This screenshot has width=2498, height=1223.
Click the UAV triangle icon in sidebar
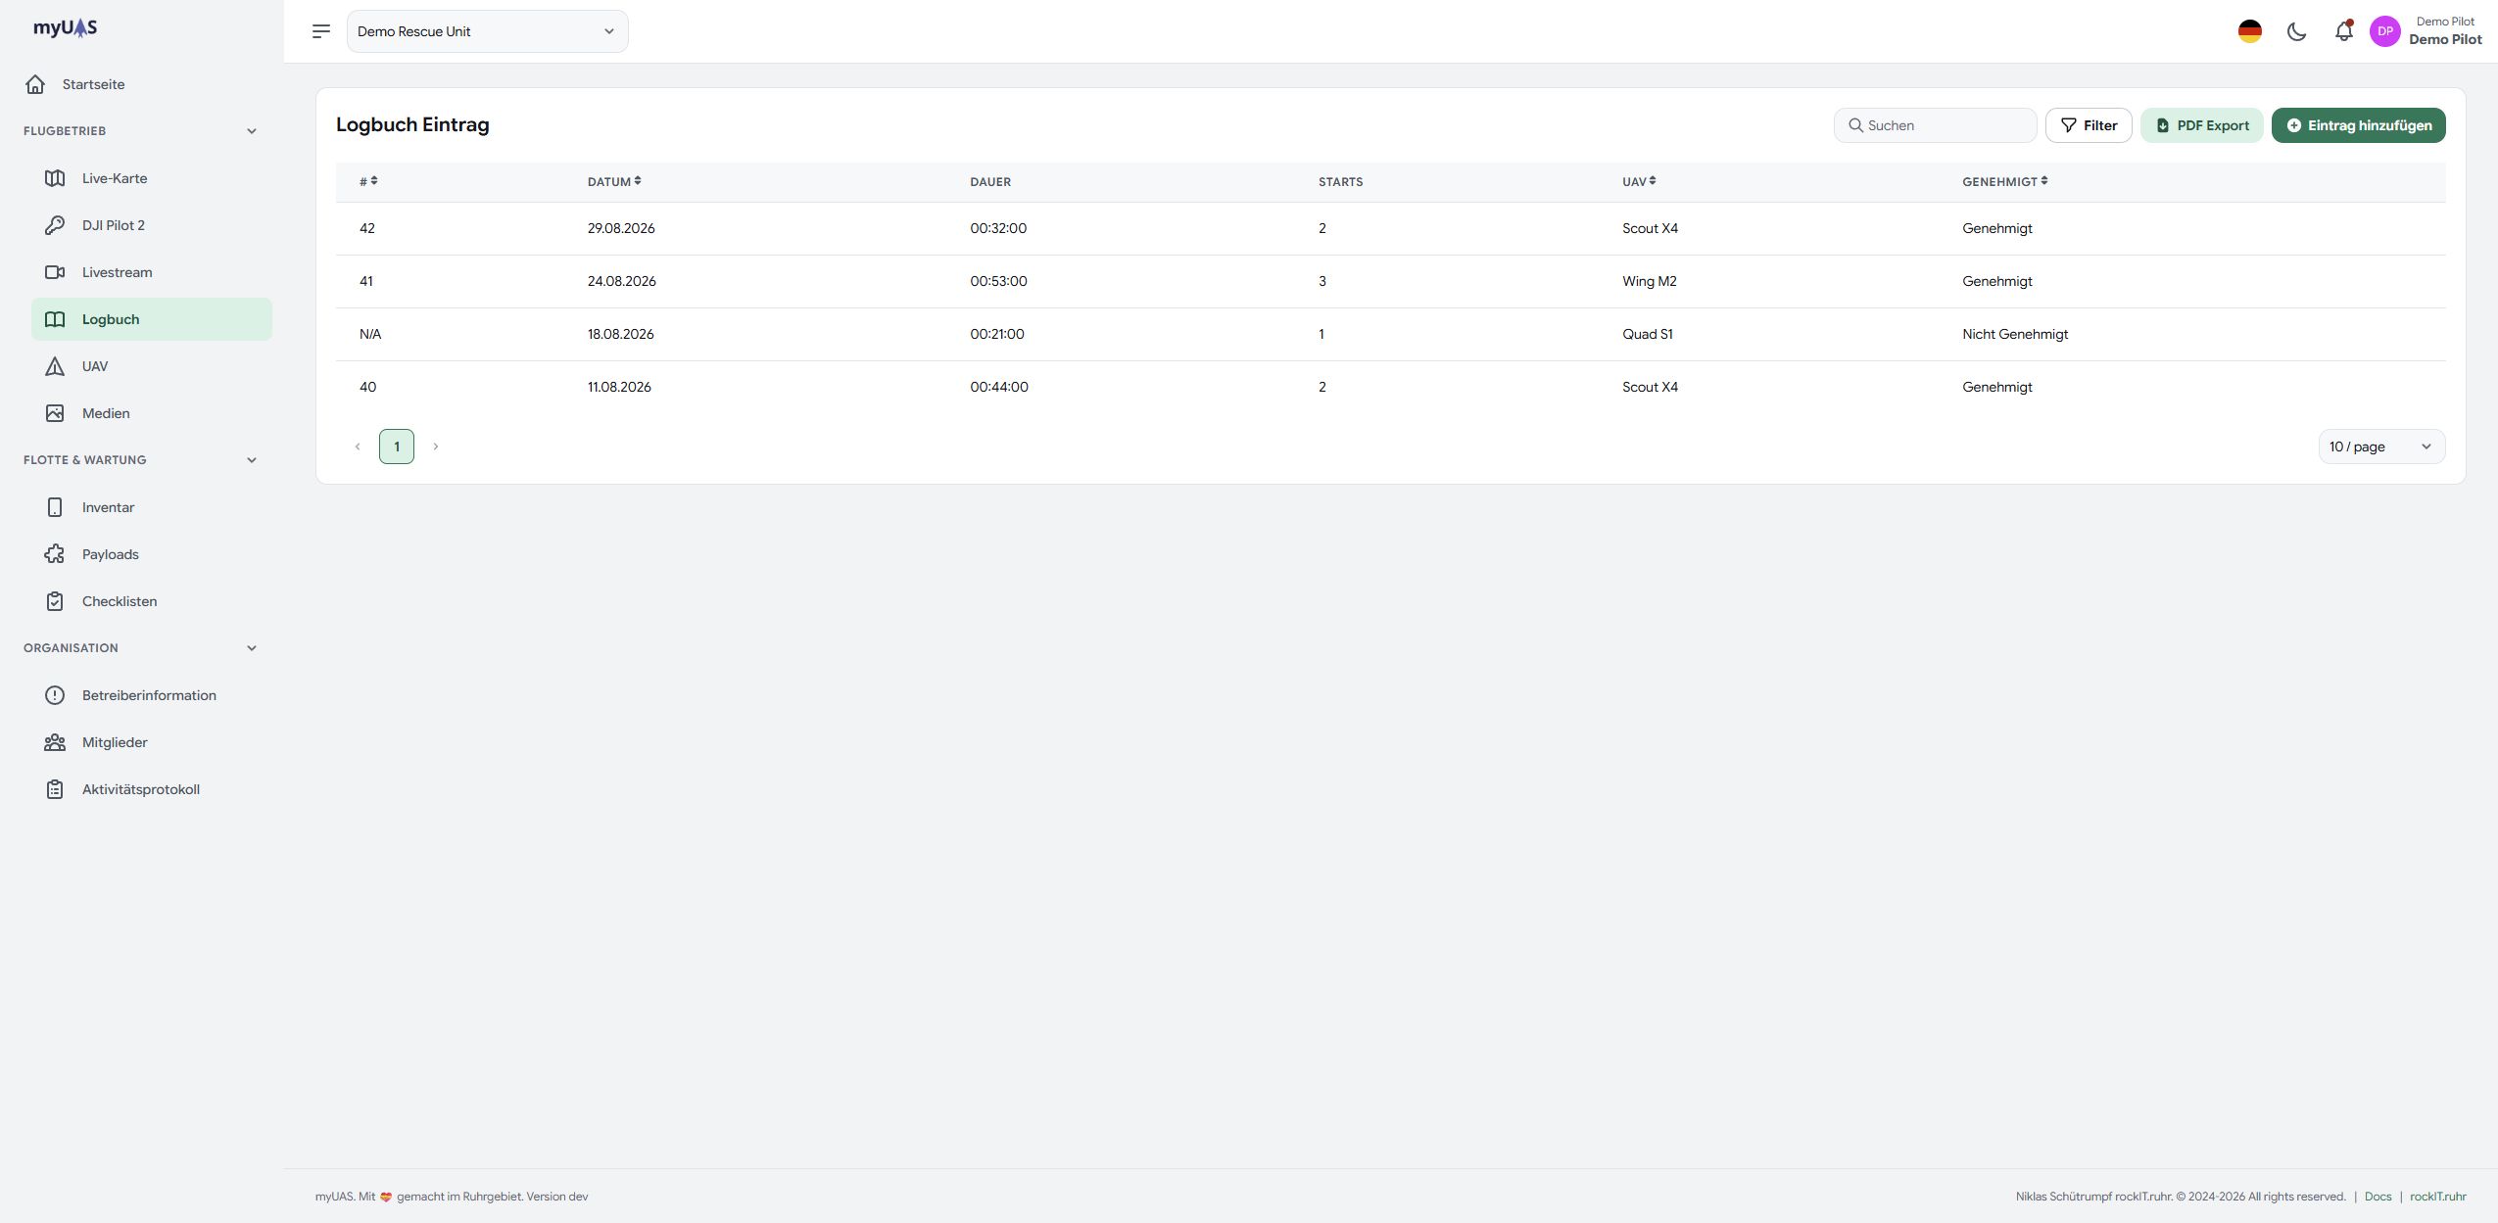click(55, 366)
